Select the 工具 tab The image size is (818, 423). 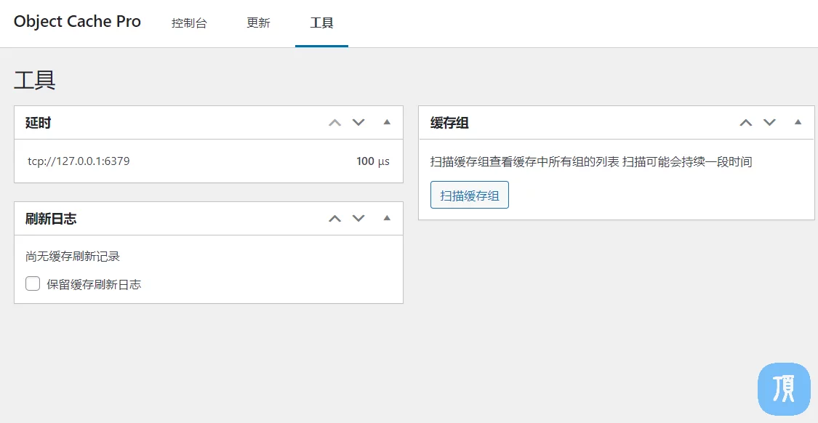321,23
